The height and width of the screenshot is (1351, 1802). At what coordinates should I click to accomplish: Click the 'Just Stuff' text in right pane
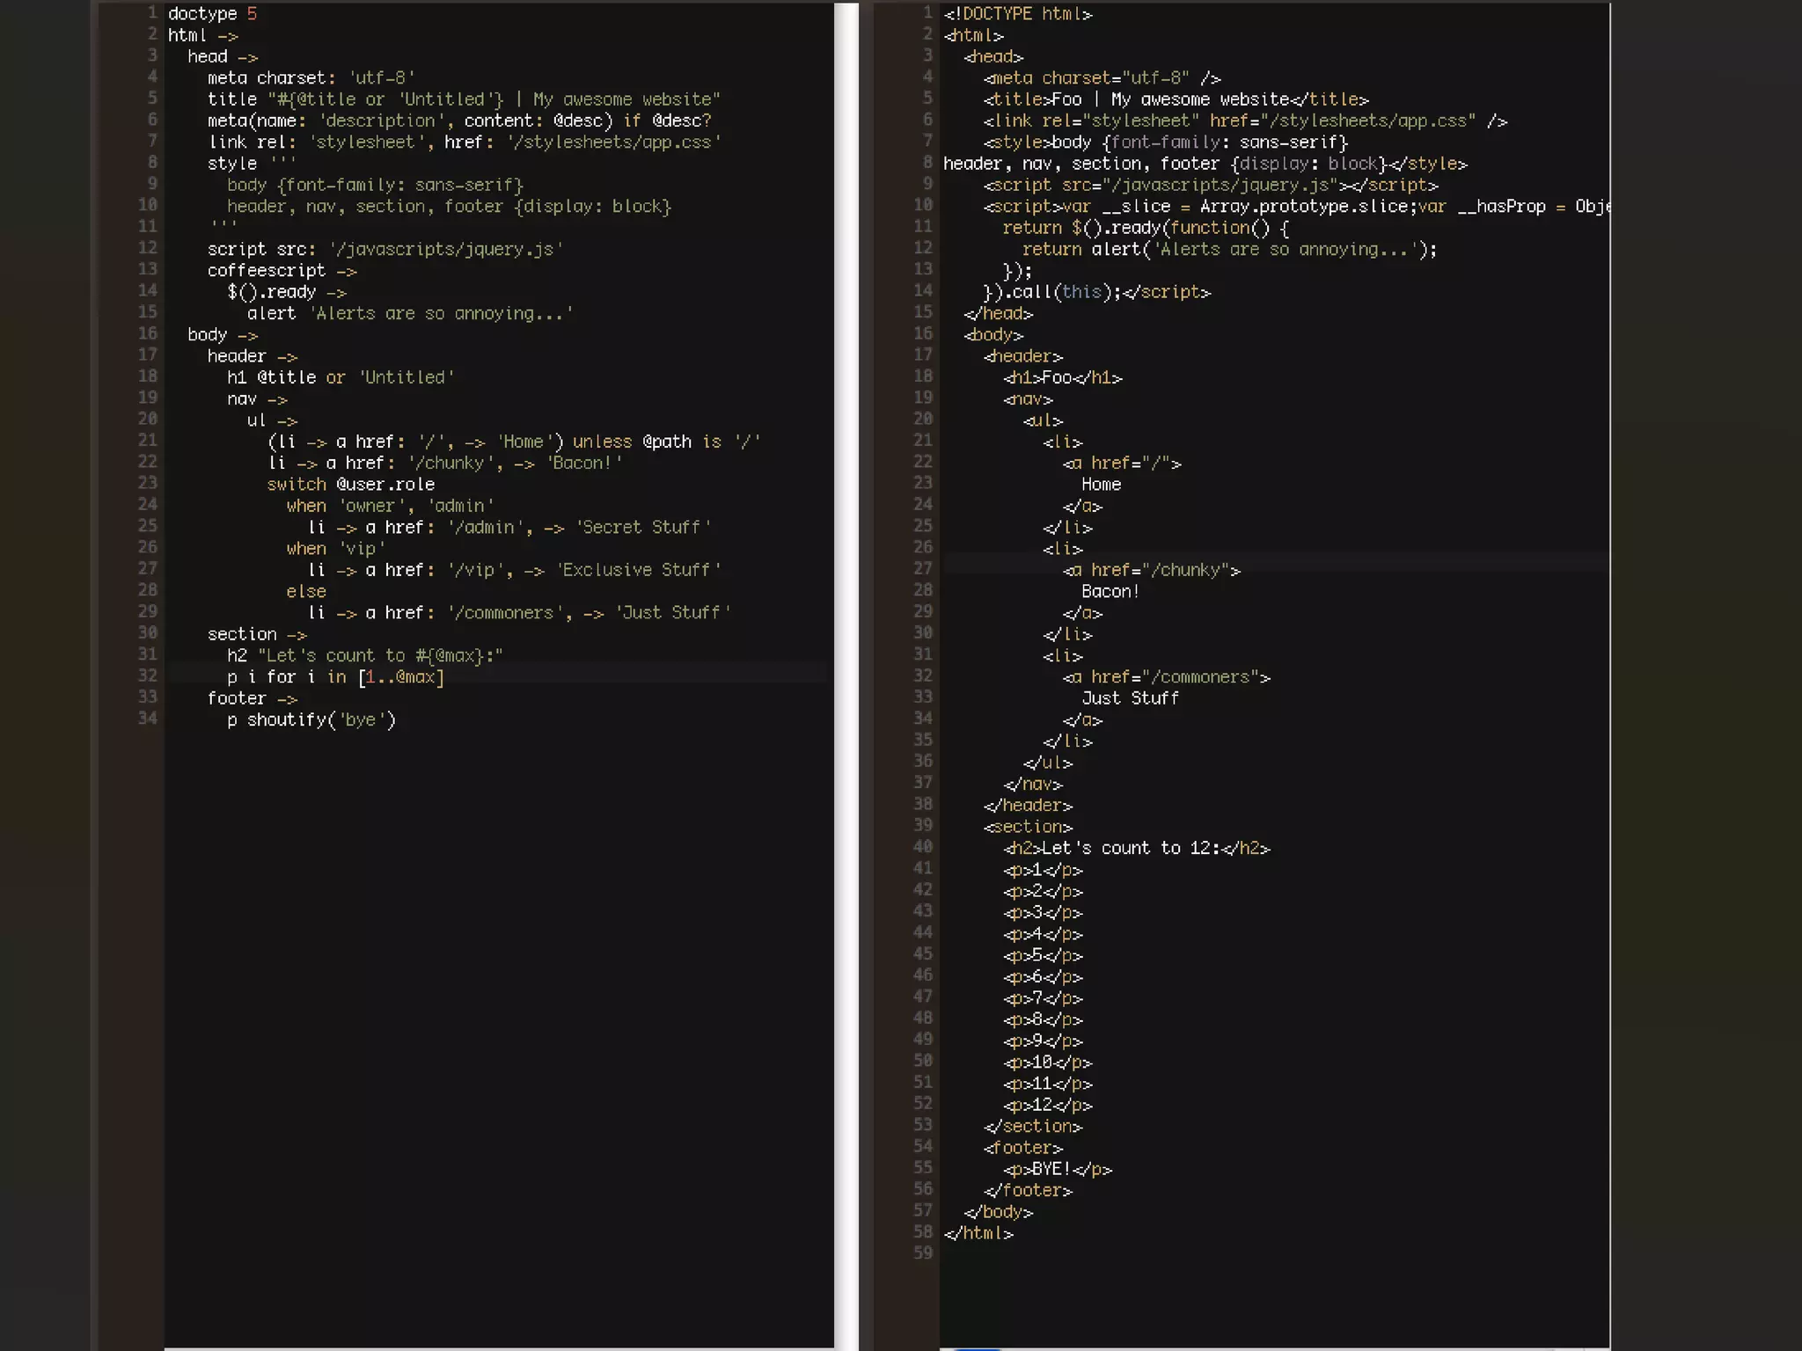pyautogui.click(x=1130, y=698)
